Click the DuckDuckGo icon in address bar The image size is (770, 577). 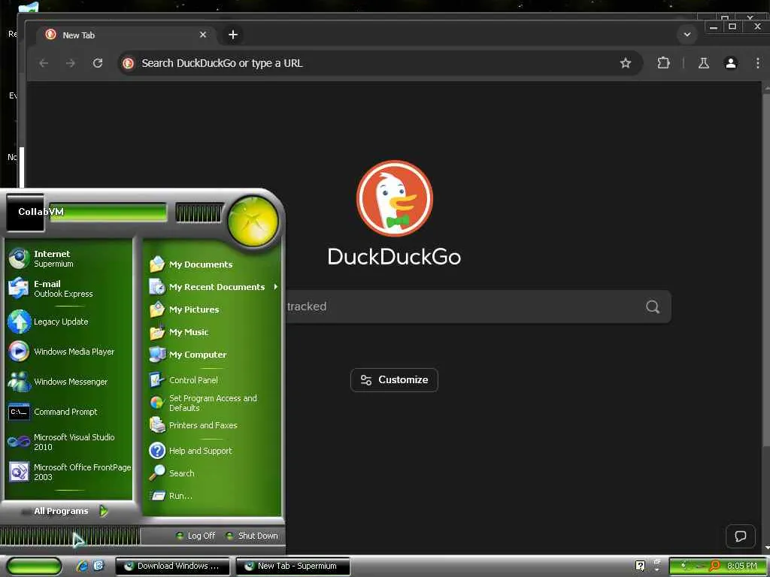[x=129, y=63]
